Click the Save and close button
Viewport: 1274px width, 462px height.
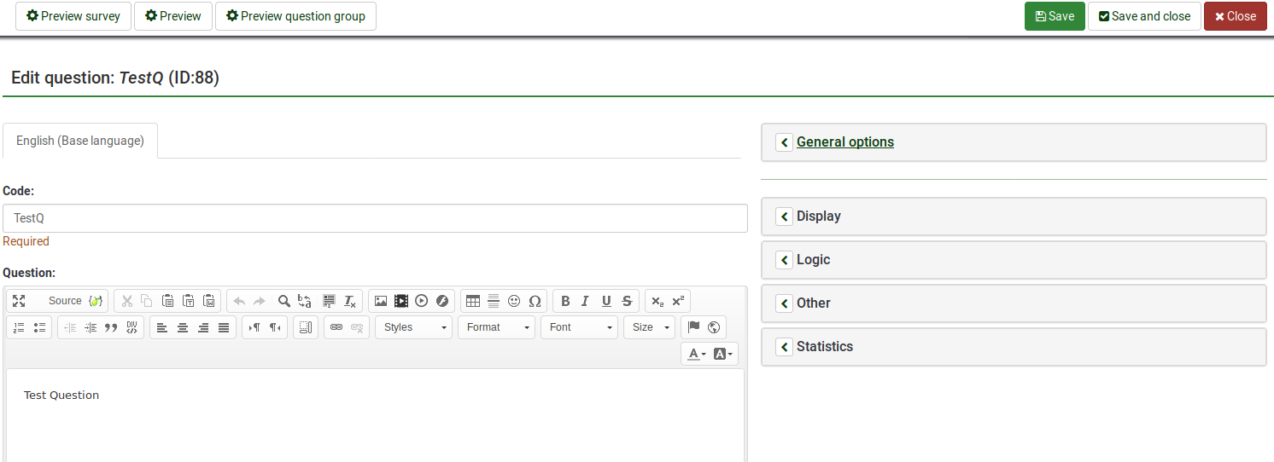(1143, 16)
